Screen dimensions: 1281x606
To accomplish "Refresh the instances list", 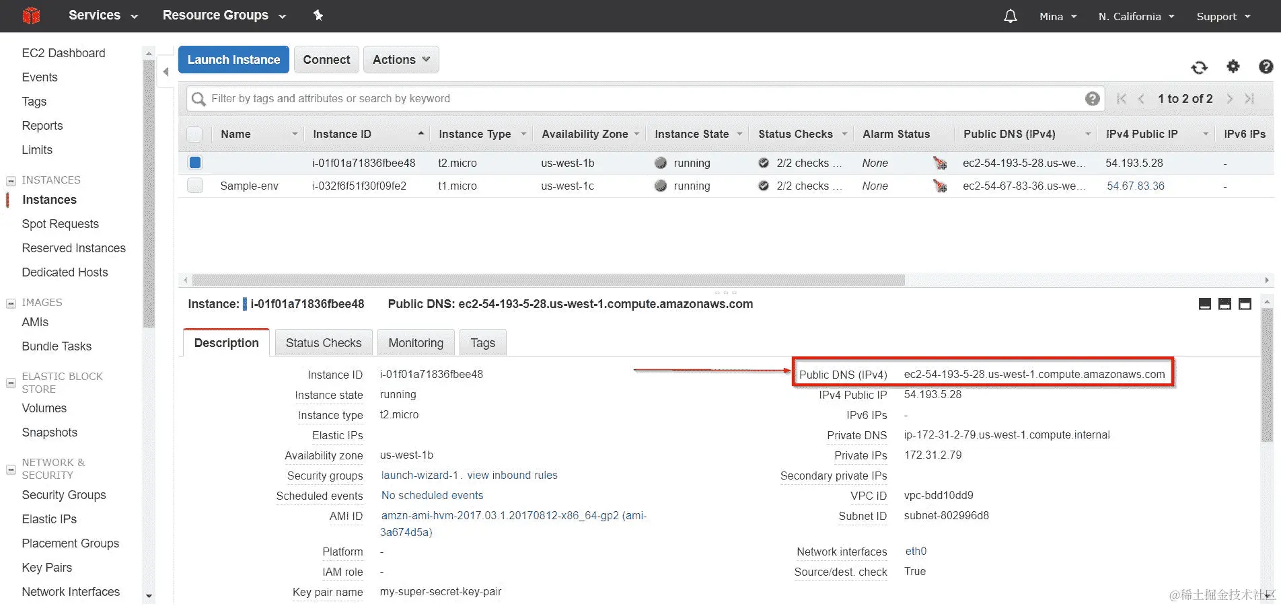I will [1199, 67].
